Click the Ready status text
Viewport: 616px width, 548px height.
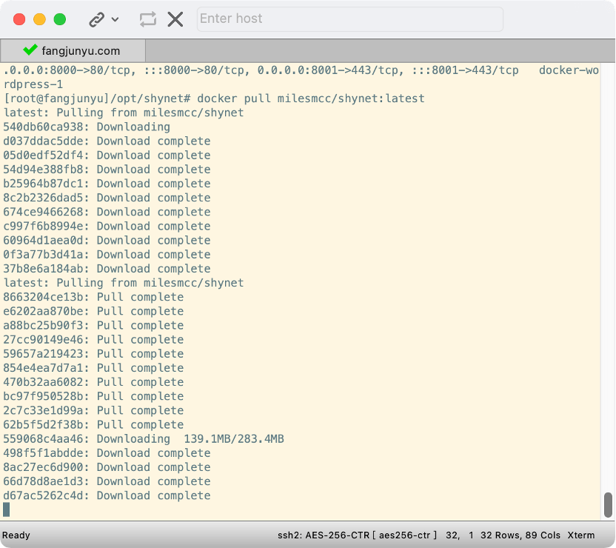[x=16, y=535]
